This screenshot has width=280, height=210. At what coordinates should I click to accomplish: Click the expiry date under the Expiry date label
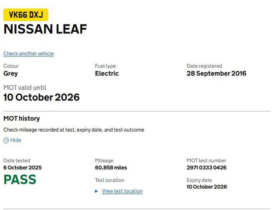[x=207, y=187]
